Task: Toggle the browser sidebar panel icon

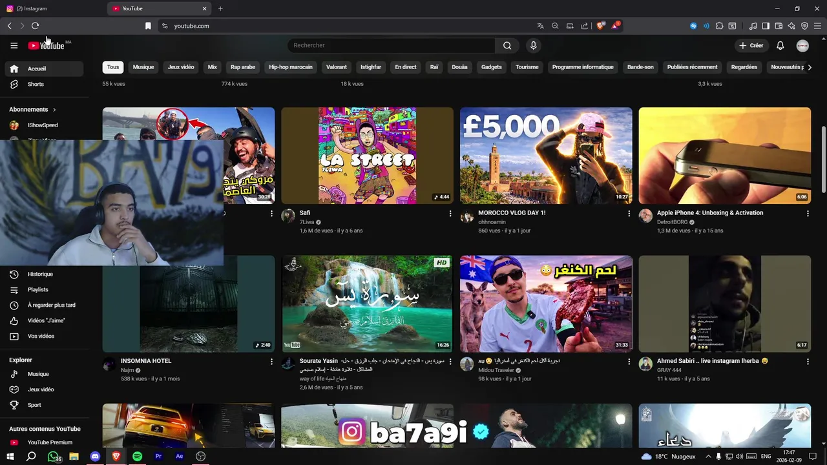Action: (x=766, y=26)
